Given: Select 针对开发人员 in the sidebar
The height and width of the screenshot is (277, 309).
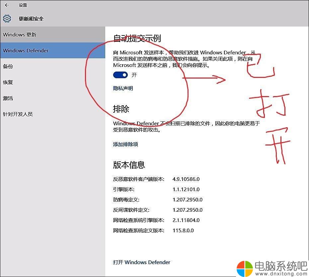Looking at the screenshot, I should (53, 114).
